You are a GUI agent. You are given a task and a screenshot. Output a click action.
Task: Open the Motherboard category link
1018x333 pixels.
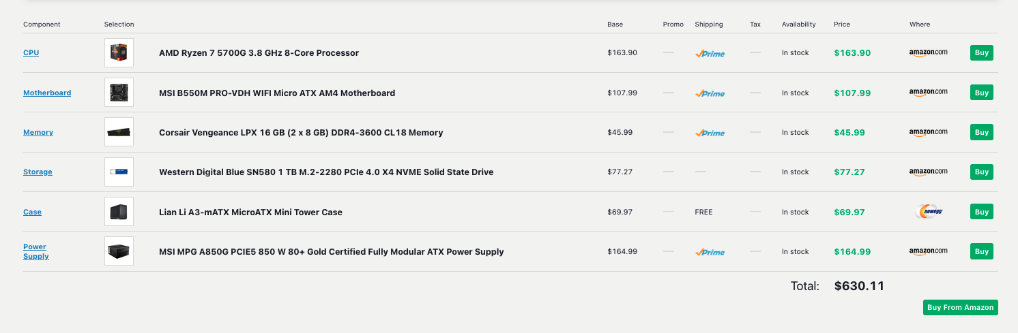click(47, 93)
